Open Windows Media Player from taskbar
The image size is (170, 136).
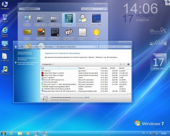(28, 133)
